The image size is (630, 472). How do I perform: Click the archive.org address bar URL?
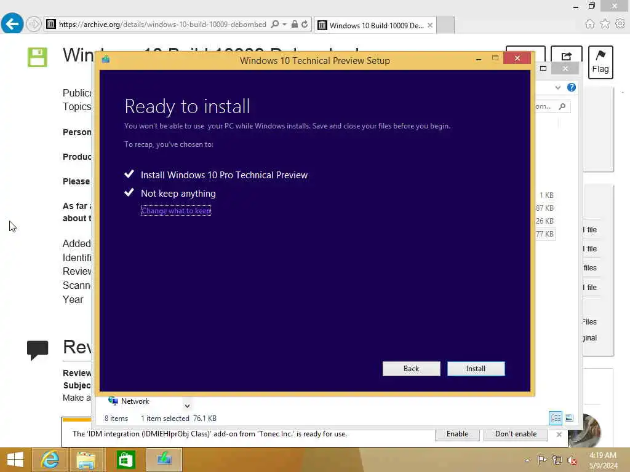pyautogui.click(x=162, y=25)
